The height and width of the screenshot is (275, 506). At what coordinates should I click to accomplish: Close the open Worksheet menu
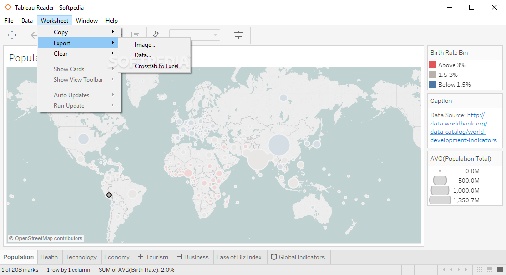(x=54, y=20)
